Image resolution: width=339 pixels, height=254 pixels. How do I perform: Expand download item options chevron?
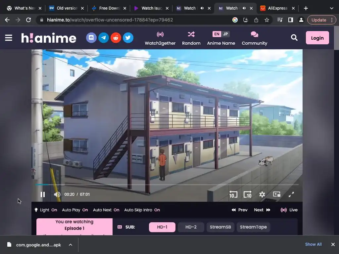71,245
